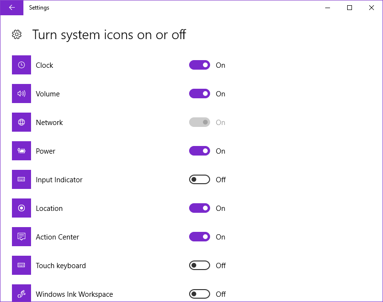The image size is (383, 302).
Task: Click the Settings title bar label
Action: pos(39,8)
